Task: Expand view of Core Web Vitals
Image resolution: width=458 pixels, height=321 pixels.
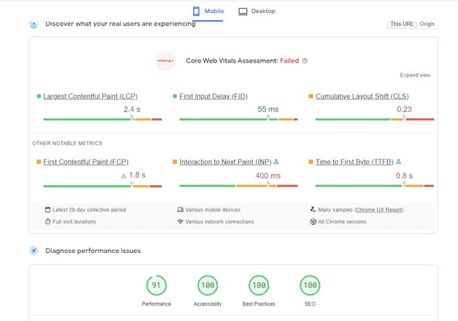Action: point(415,75)
